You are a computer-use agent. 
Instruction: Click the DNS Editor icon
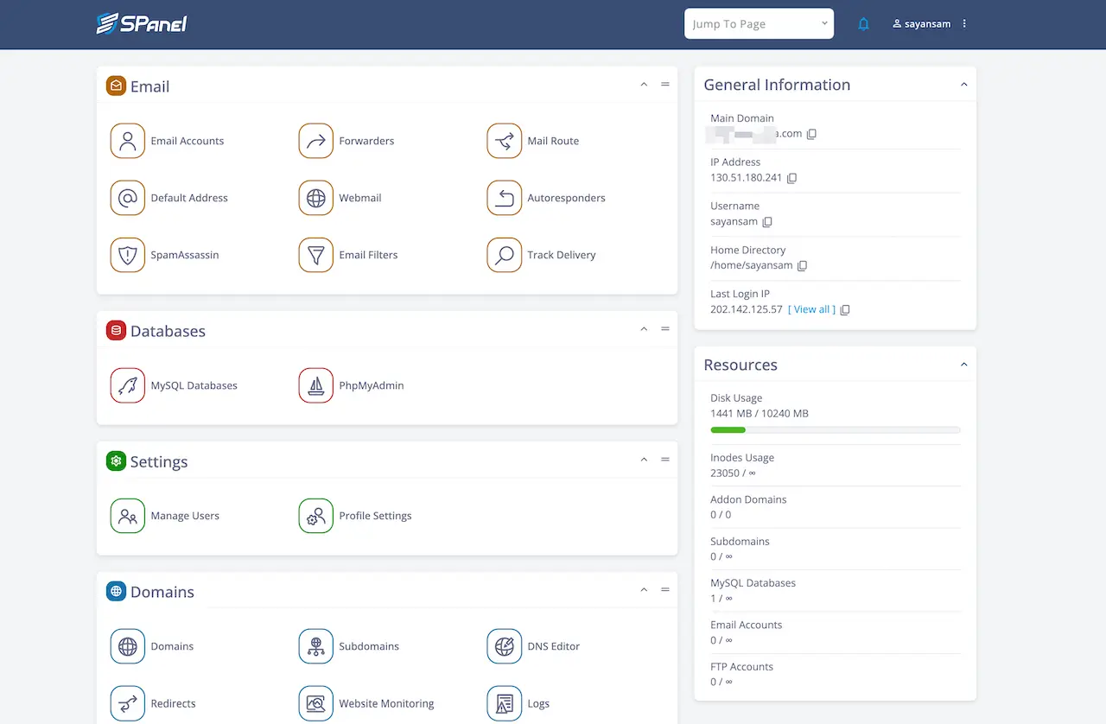(505, 646)
